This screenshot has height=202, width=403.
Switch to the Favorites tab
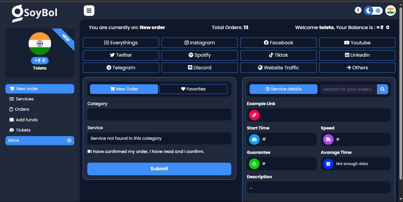[x=193, y=89]
